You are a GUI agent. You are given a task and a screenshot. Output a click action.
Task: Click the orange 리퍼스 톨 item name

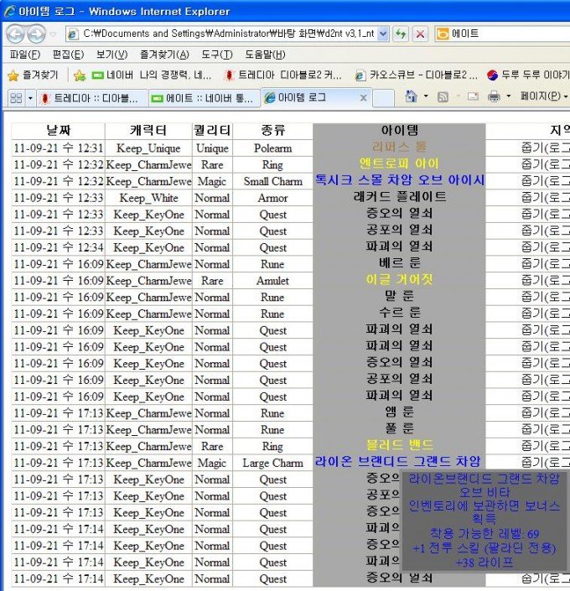point(399,147)
